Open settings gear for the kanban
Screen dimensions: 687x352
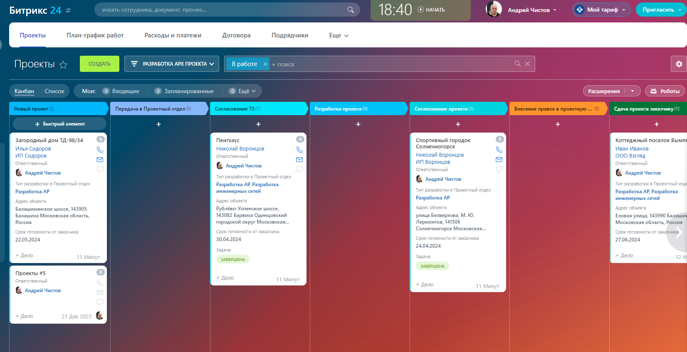pos(679,64)
